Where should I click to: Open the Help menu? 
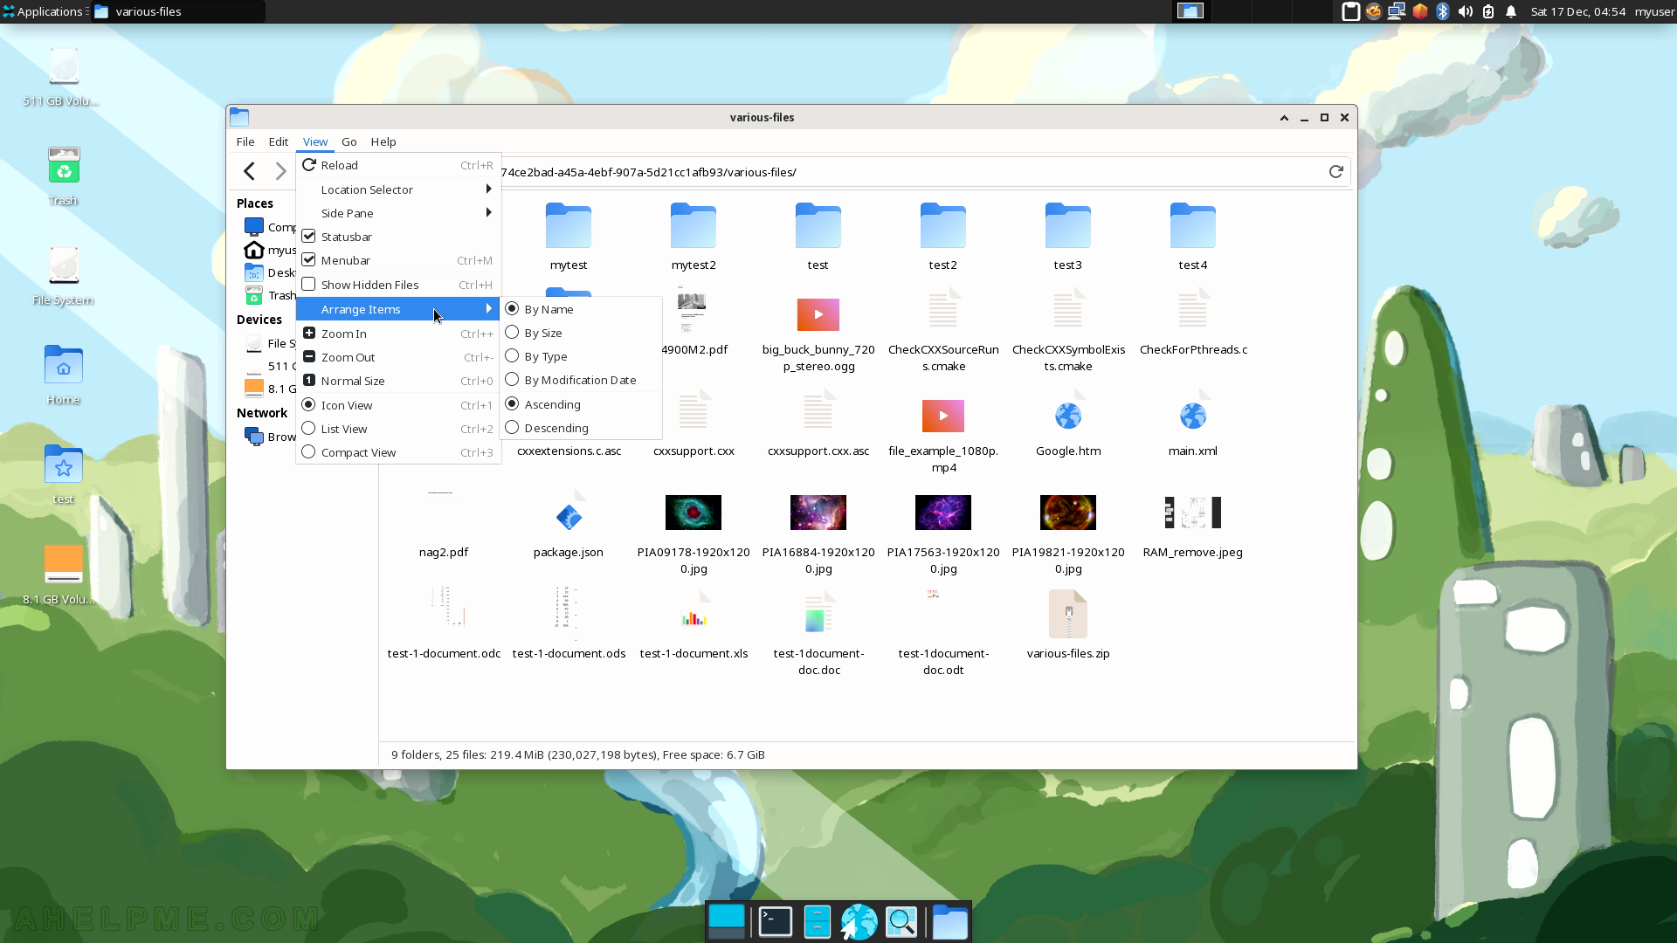coord(383,141)
